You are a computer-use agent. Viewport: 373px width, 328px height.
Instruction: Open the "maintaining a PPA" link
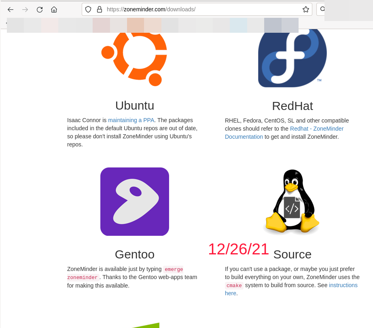[x=131, y=120]
